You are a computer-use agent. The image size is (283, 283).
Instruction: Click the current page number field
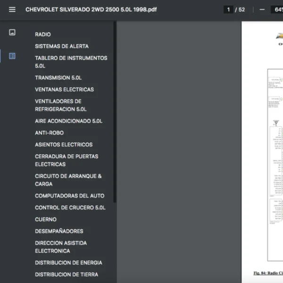[228, 9]
